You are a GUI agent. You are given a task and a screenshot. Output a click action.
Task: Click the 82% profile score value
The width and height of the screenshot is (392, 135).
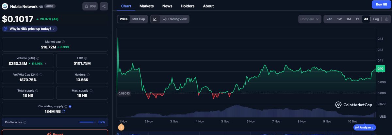pos(102,122)
